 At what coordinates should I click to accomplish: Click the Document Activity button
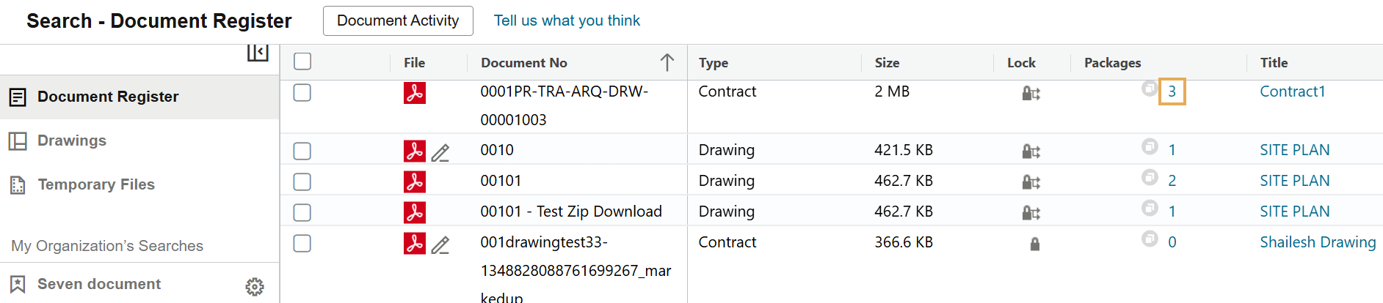pyautogui.click(x=398, y=20)
